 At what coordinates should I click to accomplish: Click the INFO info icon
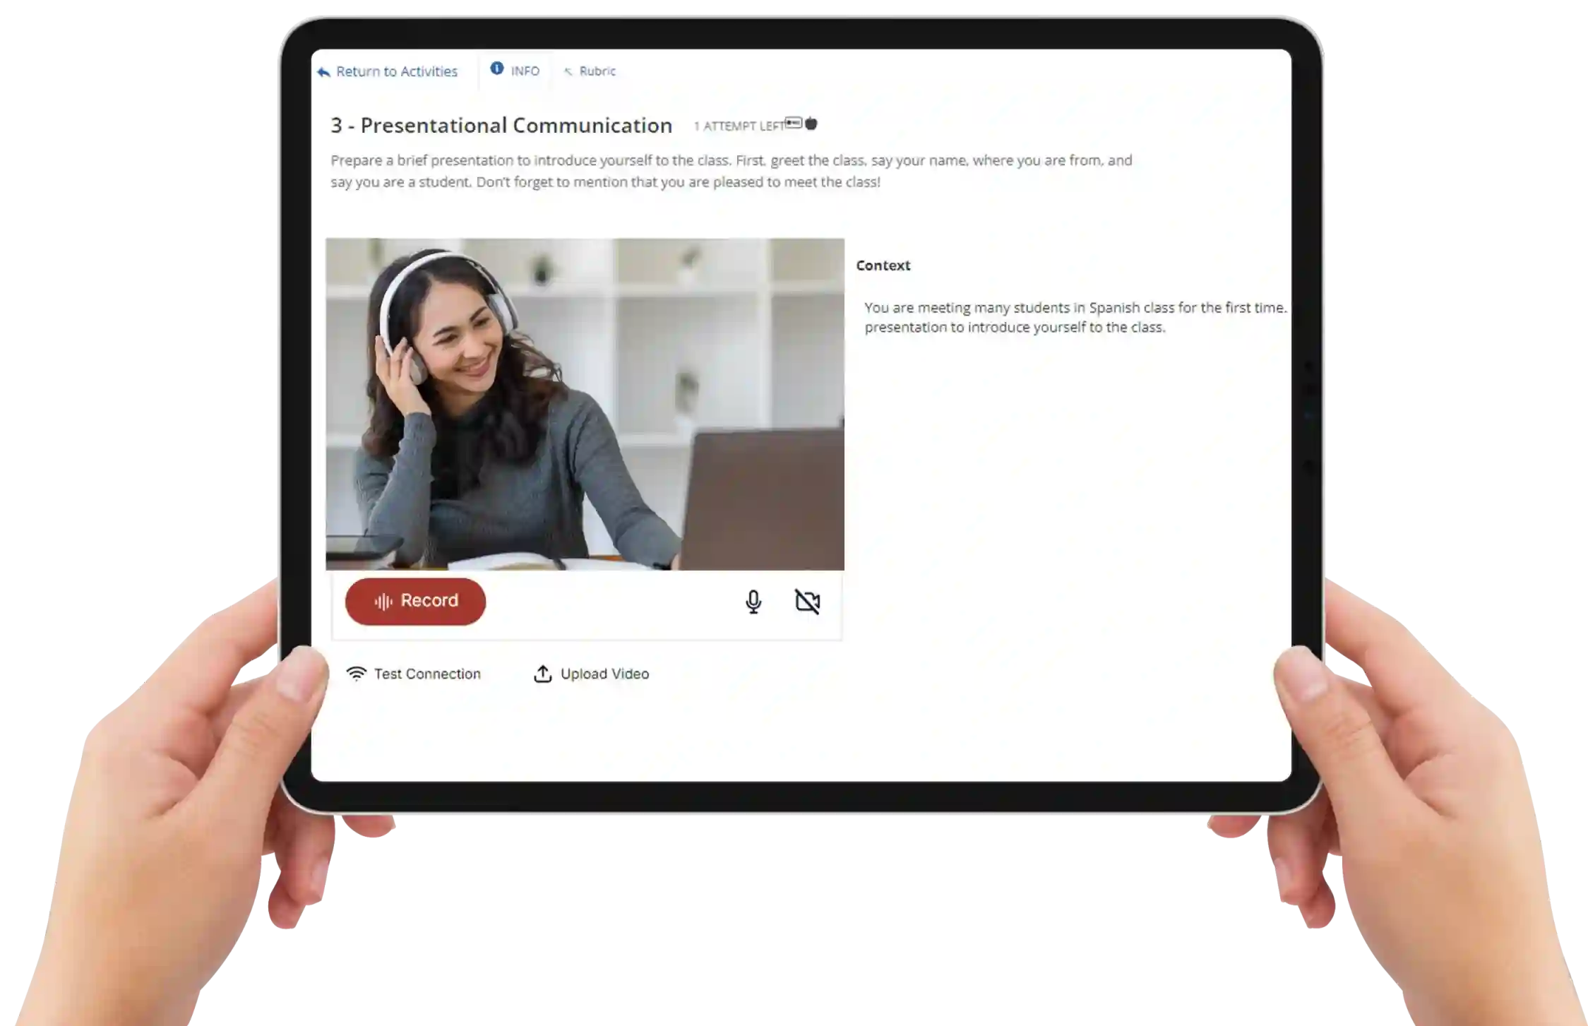[496, 69]
